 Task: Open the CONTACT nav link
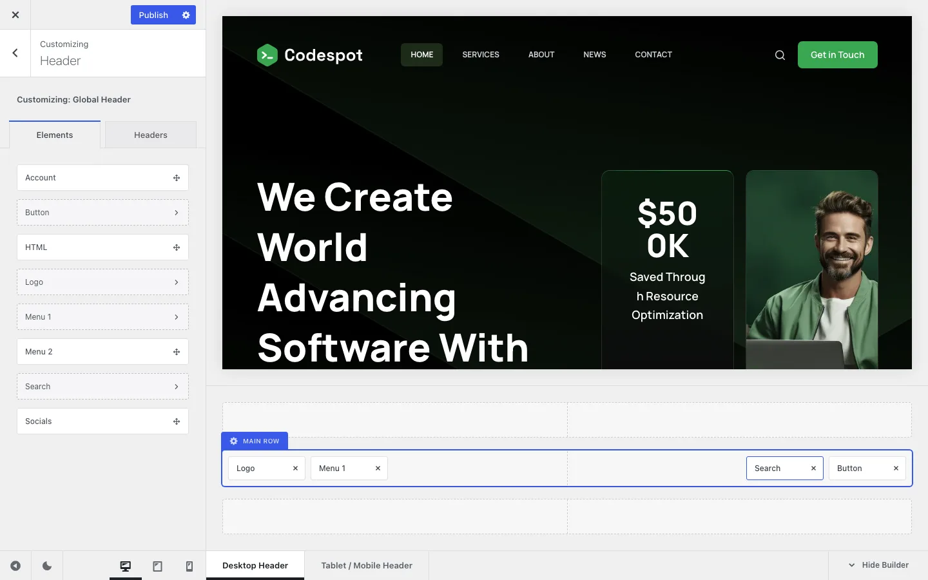click(653, 55)
